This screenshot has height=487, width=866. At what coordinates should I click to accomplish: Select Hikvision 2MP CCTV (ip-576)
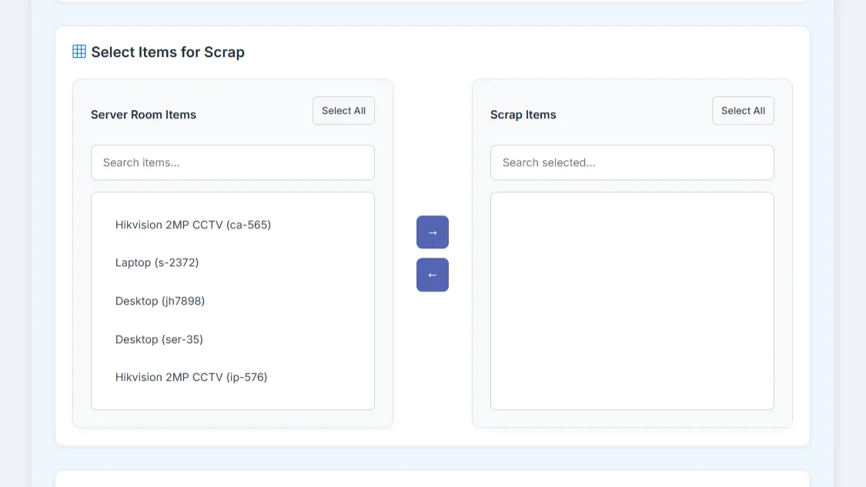click(x=191, y=377)
